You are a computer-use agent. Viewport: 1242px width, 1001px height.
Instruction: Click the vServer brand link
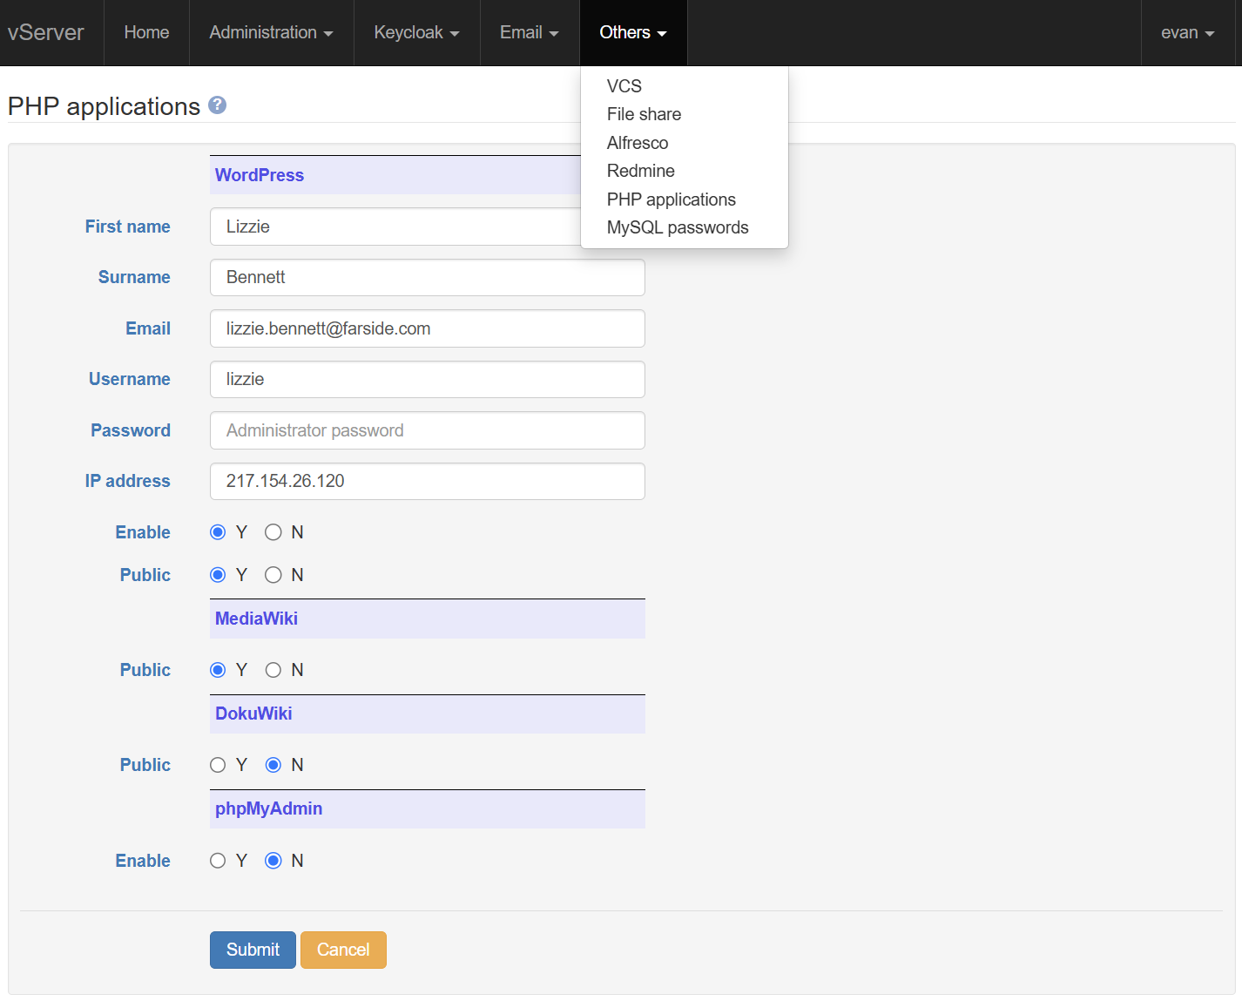pos(46,32)
